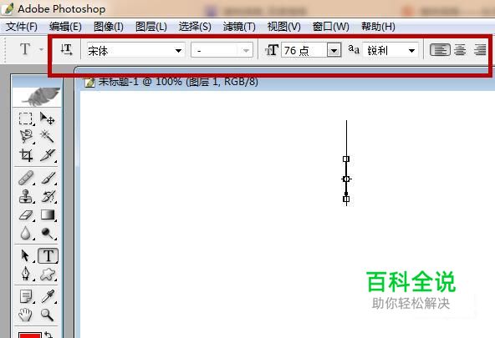
Task: Select the Custom Shape tool
Action: click(48, 274)
